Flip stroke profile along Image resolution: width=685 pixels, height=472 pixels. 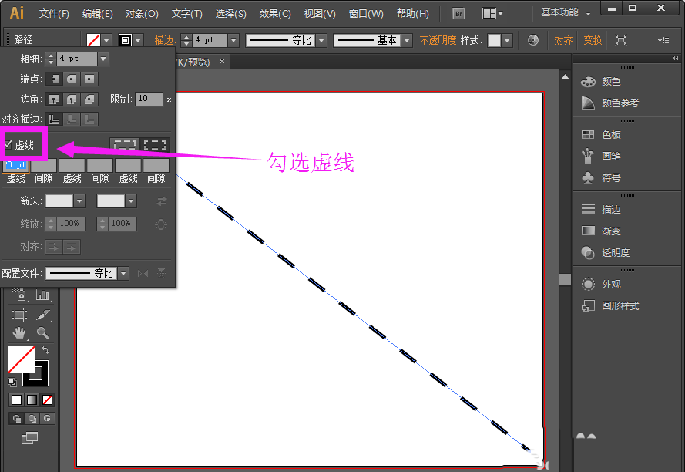(x=143, y=273)
